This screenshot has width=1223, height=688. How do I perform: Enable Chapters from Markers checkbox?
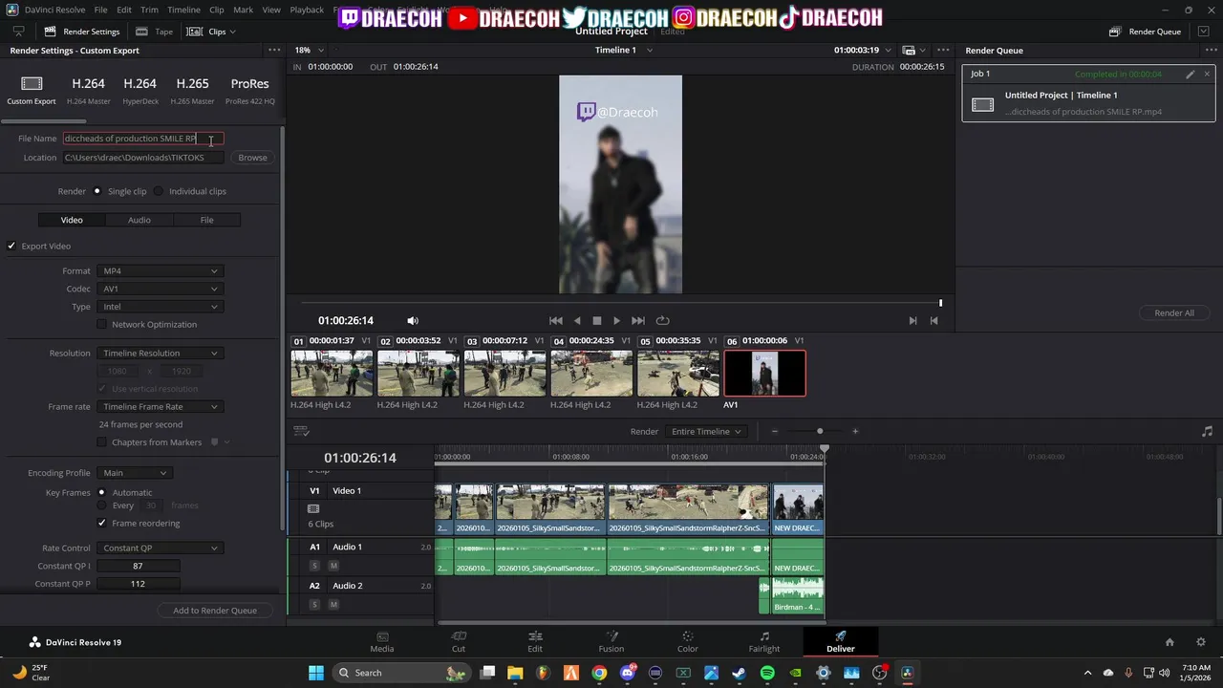point(102,441)
